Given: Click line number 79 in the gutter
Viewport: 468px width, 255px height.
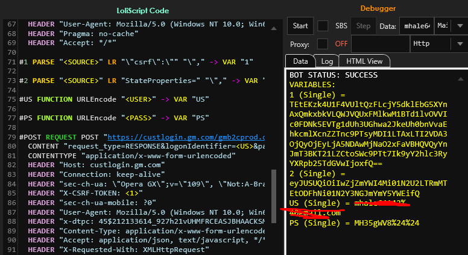Looking at the screenshot, I should click(12, 137).
